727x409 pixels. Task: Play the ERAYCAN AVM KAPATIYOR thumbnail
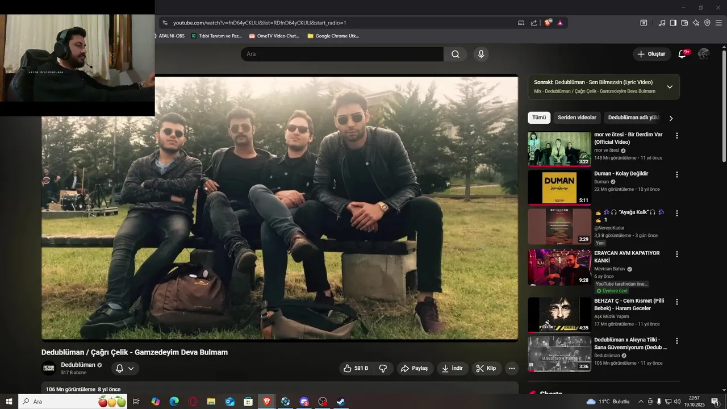click(559, 267)
